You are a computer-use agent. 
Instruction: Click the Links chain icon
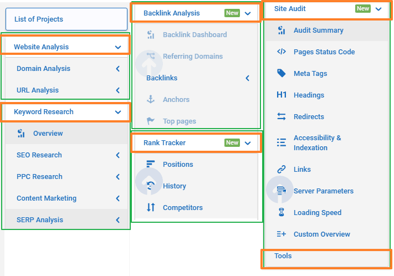pos(282,170)
